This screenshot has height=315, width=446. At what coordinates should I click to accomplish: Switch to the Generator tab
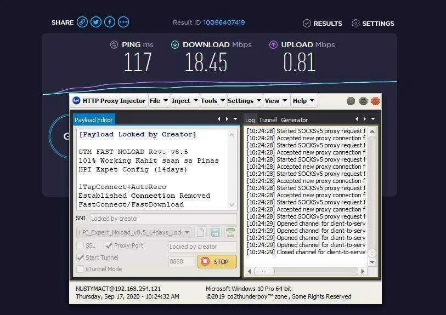coord(295,120)
